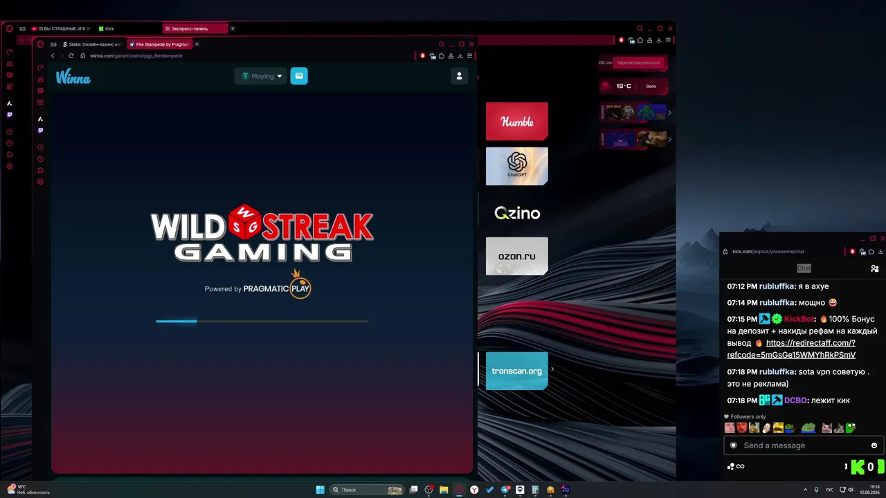This screenshot has width=886, height=498.
Task: Open downloads in the Winna browser window
Action: tap(460, 56)
